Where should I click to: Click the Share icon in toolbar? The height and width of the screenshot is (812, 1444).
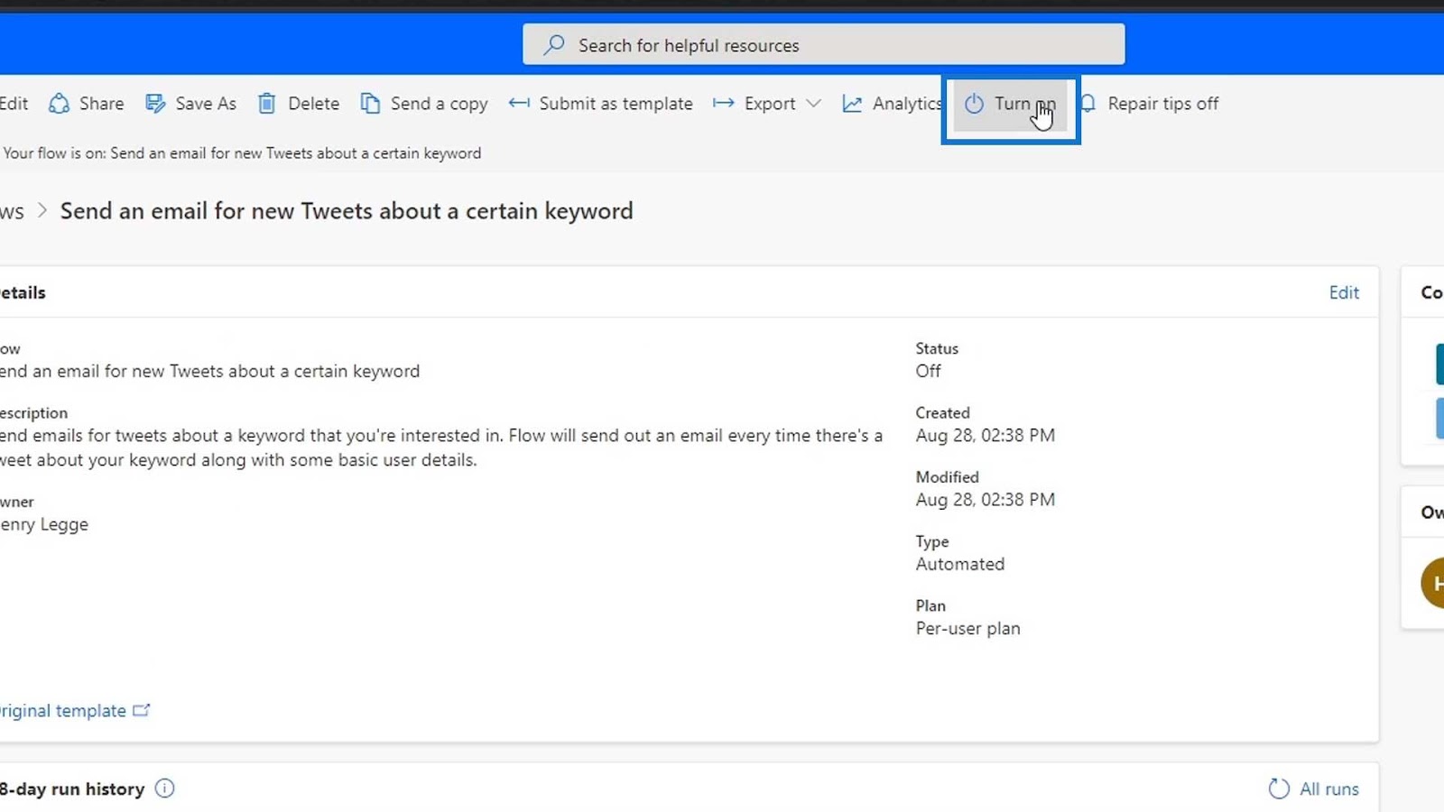(60, 104)
